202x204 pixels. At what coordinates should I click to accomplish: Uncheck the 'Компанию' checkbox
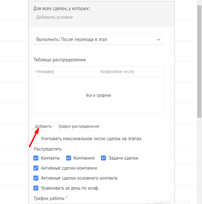68,158
